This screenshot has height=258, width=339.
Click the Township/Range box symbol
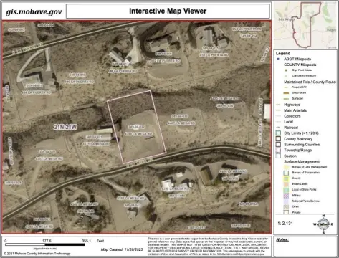coord(278,150)
